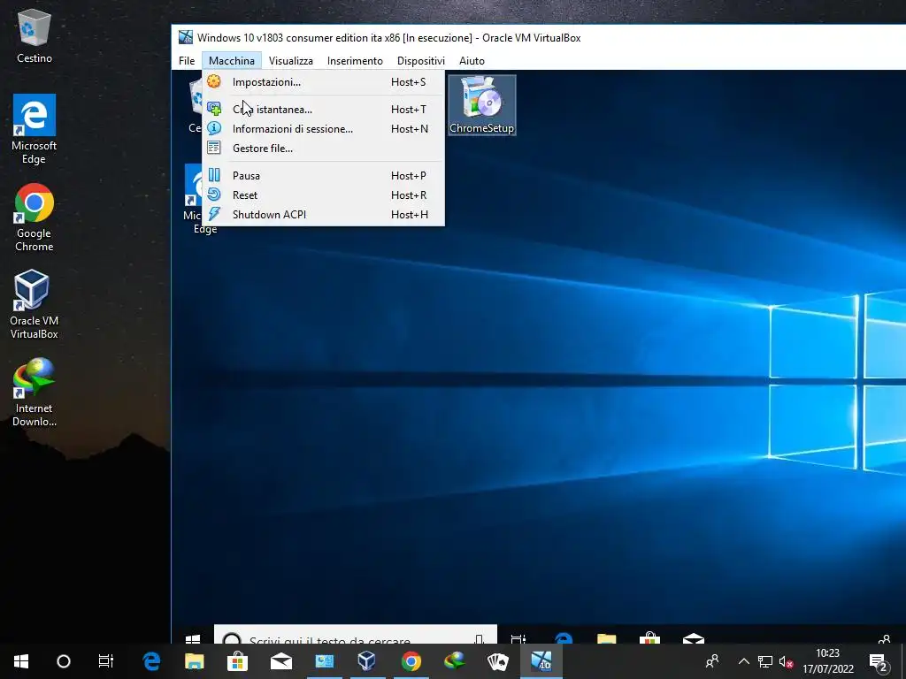
Task: Click Pausa in the Macchina menu
Action: [x=323, y=176]
